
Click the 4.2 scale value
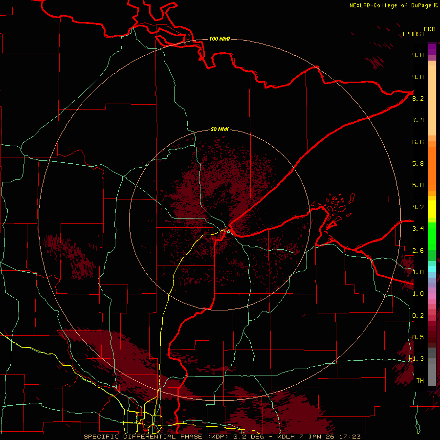pyautogui.click(x=418, y=207)
